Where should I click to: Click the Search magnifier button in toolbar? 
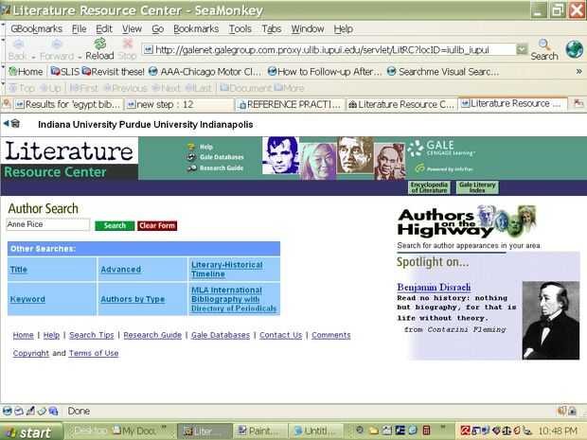(x=544, y=49)
